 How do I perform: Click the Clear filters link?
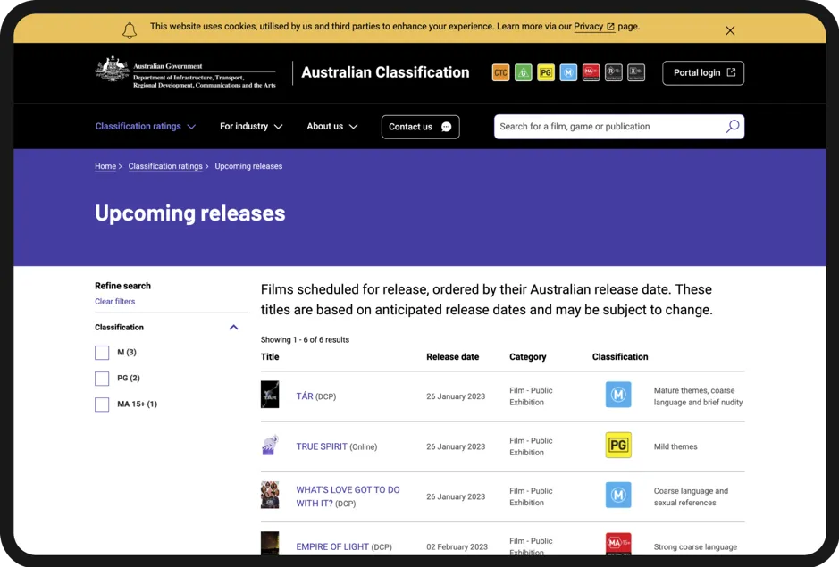pos(114,301)
